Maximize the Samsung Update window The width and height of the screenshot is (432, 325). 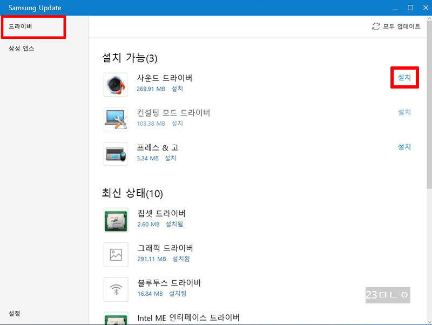click(410, 8)
